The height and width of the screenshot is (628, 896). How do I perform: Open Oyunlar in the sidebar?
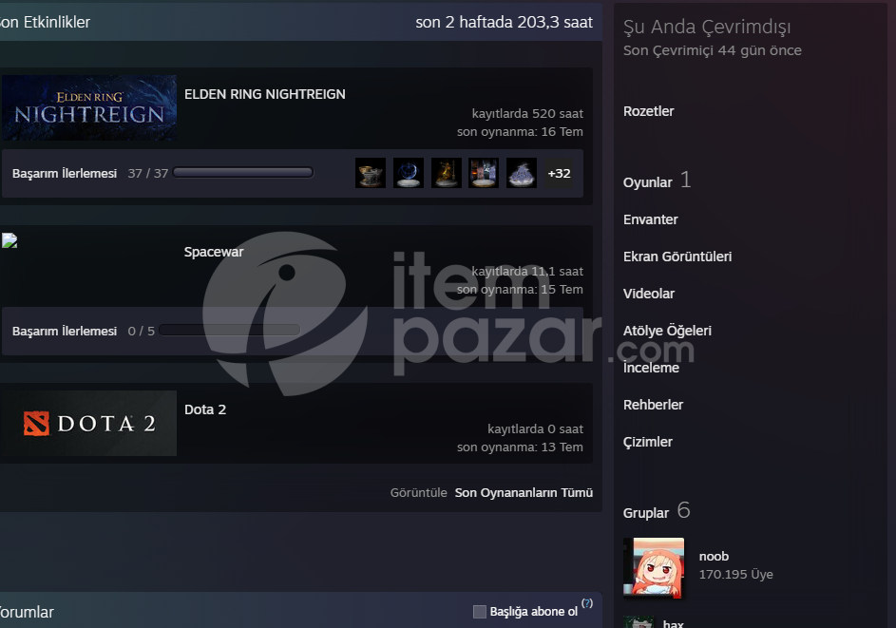pyautogui.click(x=647, y=182)
